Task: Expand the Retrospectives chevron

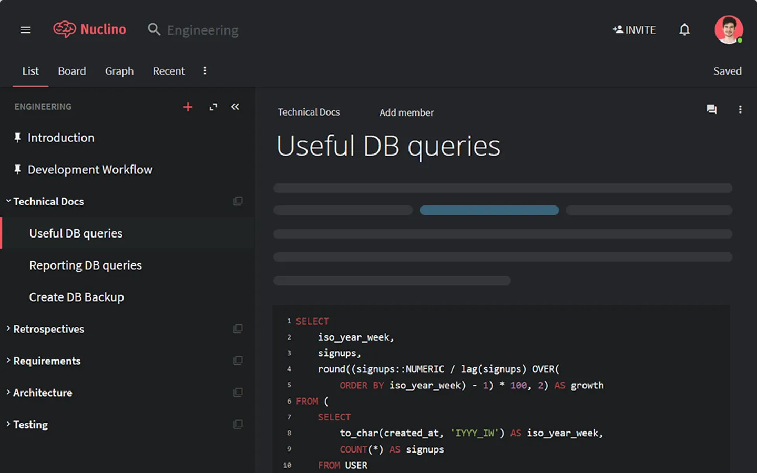Action: pos(8,328)
